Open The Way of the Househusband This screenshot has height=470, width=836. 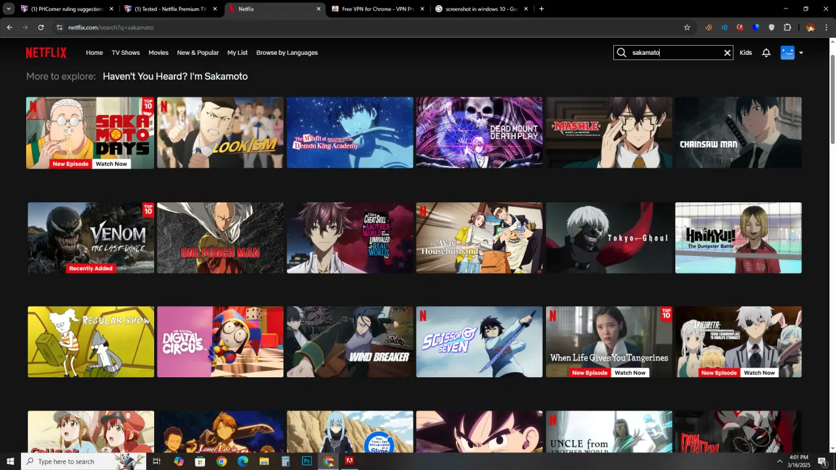click(x=479, y=238)
